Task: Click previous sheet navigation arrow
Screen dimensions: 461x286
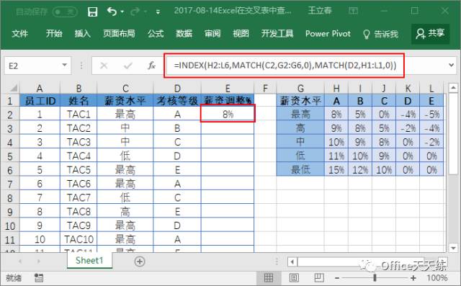Action: (x=20, y=262)
